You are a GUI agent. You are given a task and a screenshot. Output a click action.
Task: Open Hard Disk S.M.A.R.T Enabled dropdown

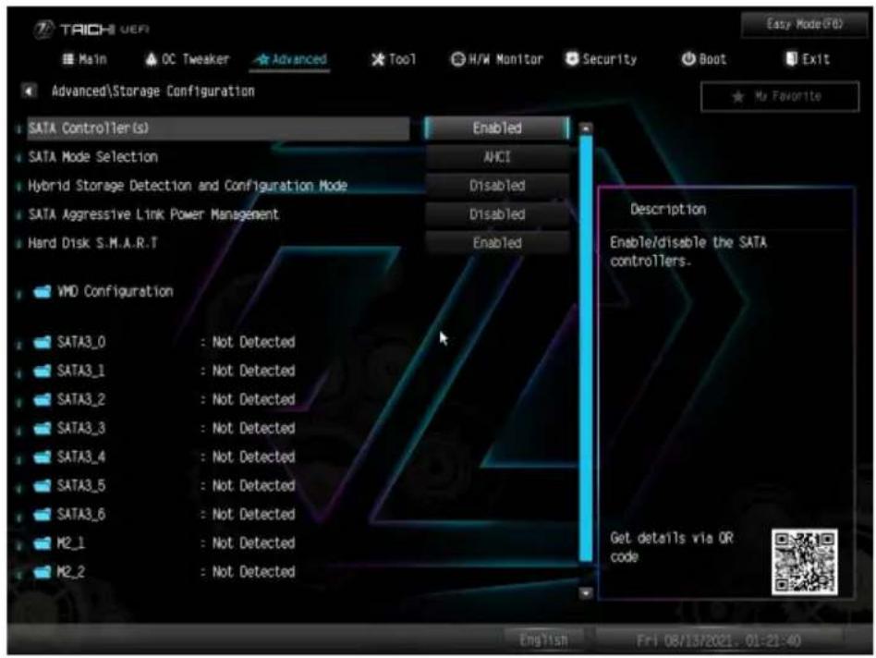[x=497, y=243]
